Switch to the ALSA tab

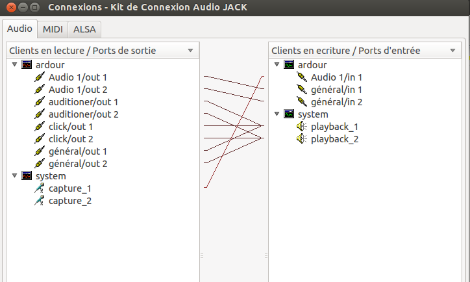point(84,29)
